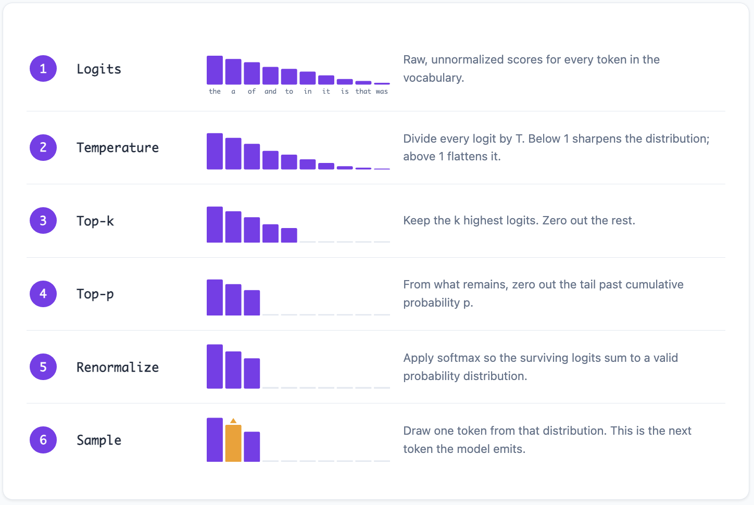This screenshot has width=754, height=505.
Task: Click the tallest bar in Temperature chart
Action: click(215, 151)
